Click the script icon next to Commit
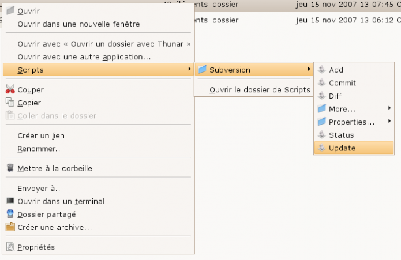 coord(322,83)
